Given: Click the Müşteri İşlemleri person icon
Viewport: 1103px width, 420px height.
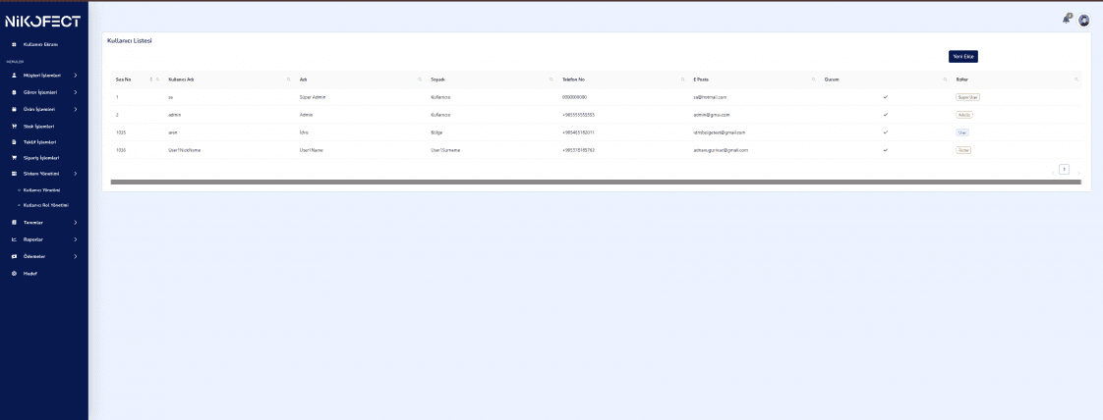Looking at the screenshot, I should click(14, 76).
